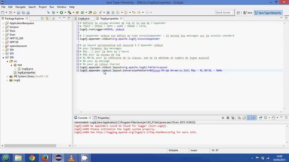Screen dimensions: 289x162
Task: Run the program with green Run button
Action: coord(61,13)
